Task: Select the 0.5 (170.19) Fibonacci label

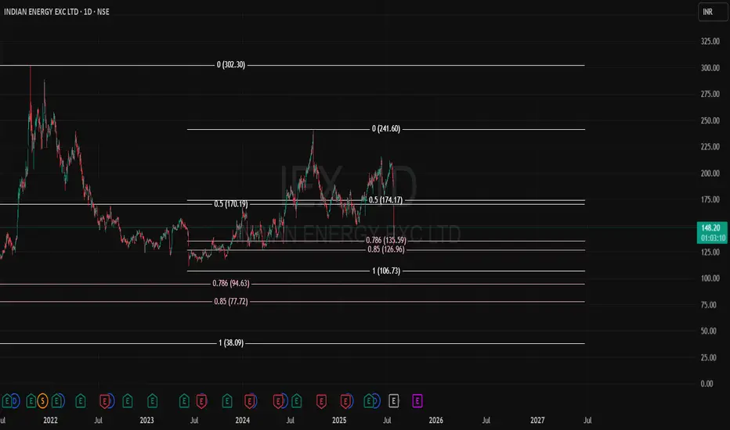Action: (x=231, y=203)
